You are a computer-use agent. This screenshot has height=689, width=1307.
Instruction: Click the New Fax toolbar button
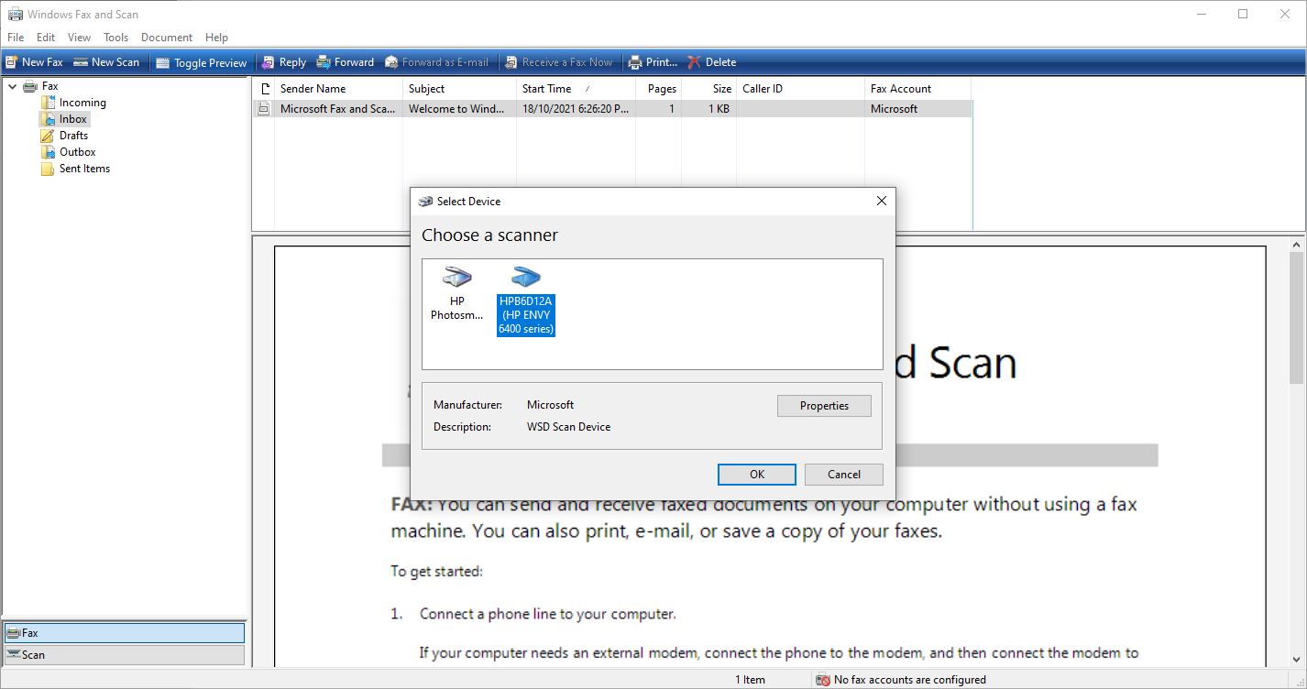pos(34,62)
